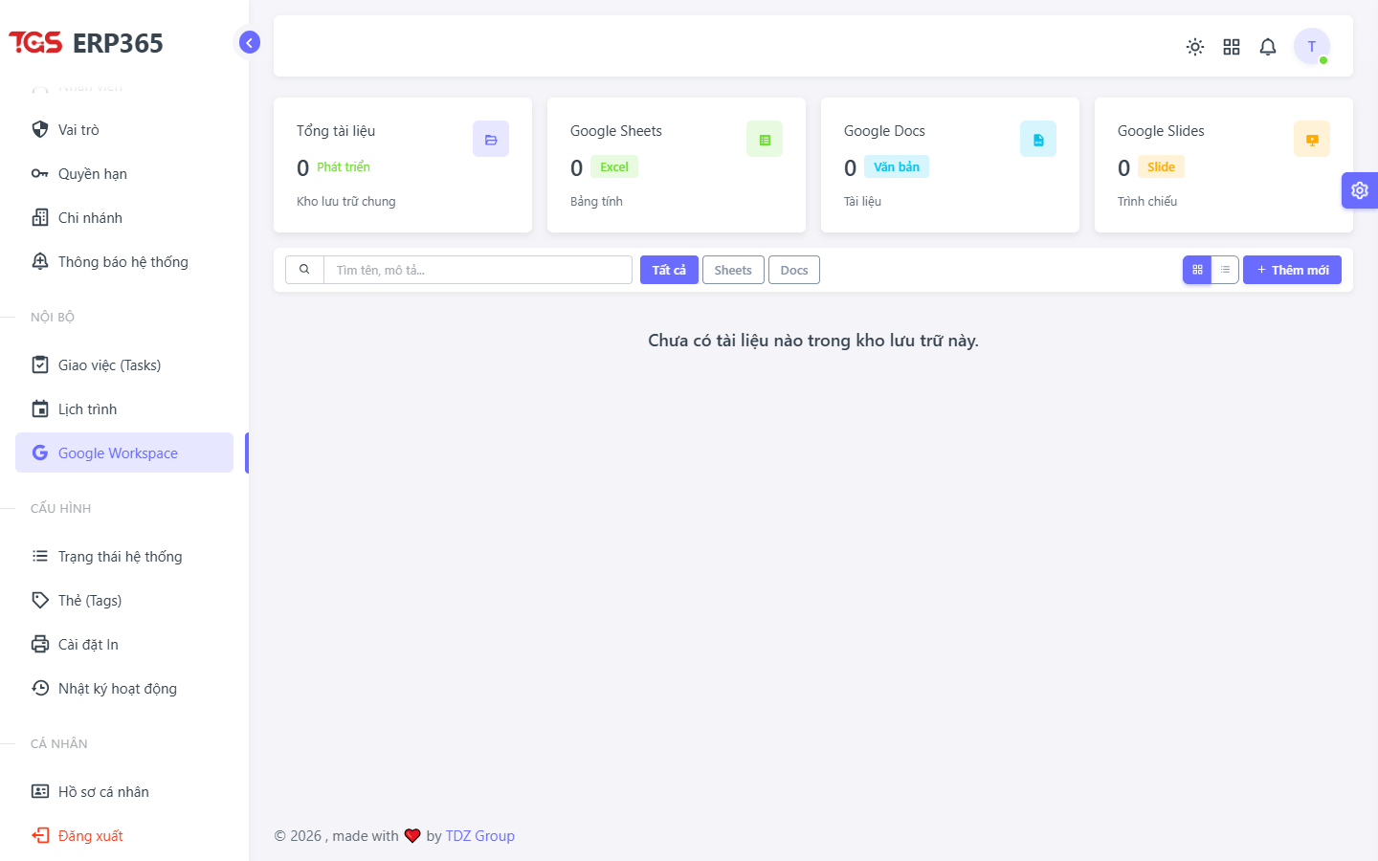
Task: Select the Docs filter
Action: (x=794, y=270)
